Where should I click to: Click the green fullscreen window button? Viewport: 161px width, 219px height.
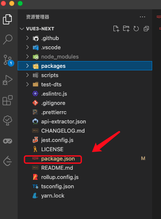click(20, 3)
